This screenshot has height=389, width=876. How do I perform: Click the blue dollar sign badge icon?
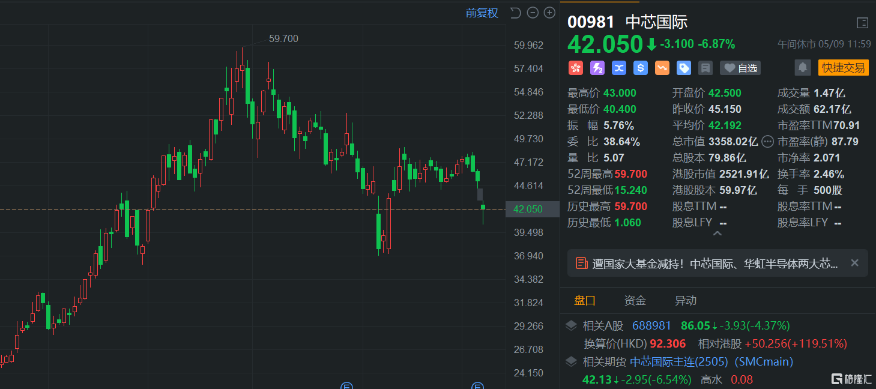point(641,68)
